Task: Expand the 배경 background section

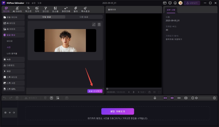Action: point(14,71)
